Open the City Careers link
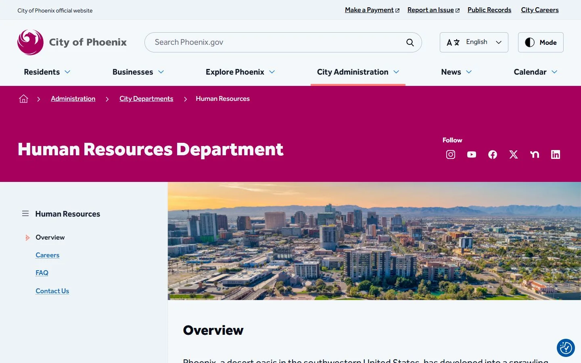581x363 pixels. pyautogui.click(x=540, y=10)
